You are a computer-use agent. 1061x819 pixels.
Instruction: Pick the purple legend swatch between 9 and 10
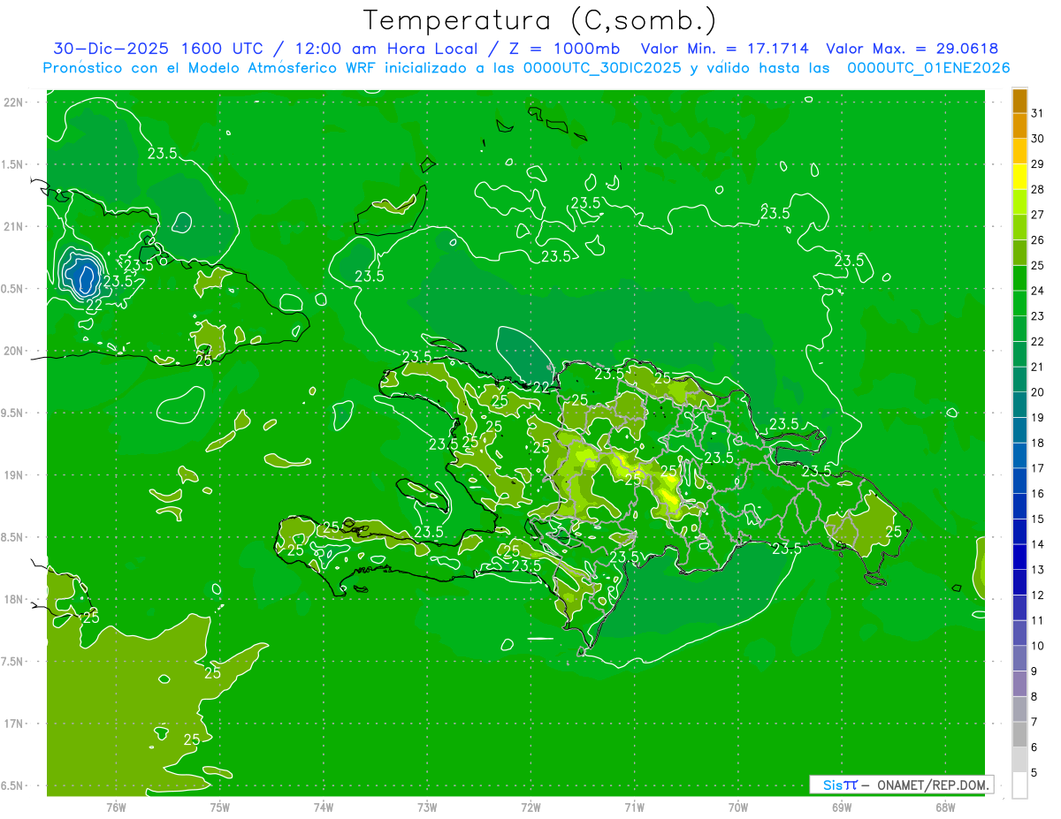pyautogui.click(x=1019, y=658)
